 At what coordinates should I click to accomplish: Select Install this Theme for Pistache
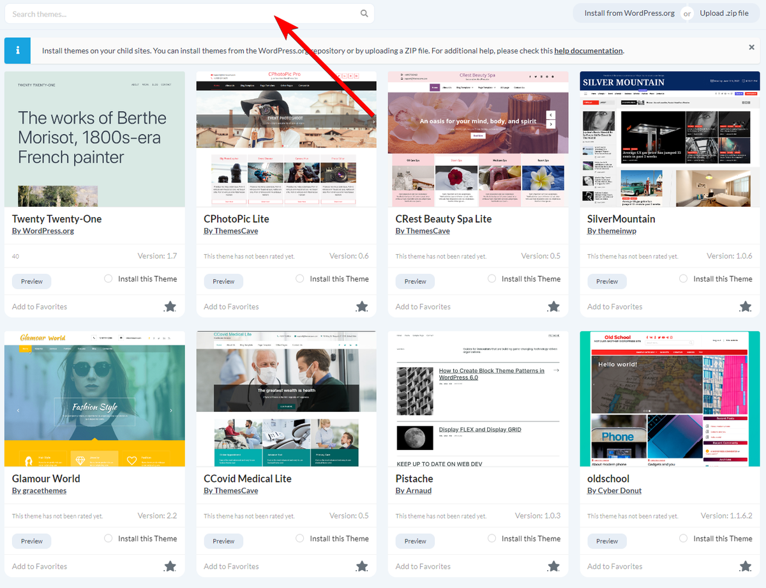492,538
